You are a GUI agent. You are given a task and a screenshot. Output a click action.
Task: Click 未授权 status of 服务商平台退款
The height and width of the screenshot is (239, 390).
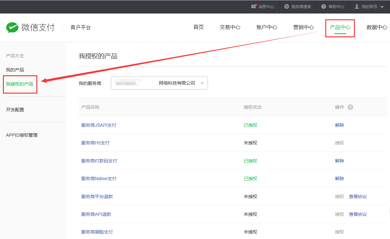click(x=251, y=197)
